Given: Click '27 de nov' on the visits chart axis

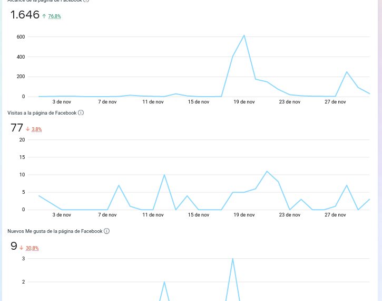Looking at the screenshot, I should pos(335,215).
